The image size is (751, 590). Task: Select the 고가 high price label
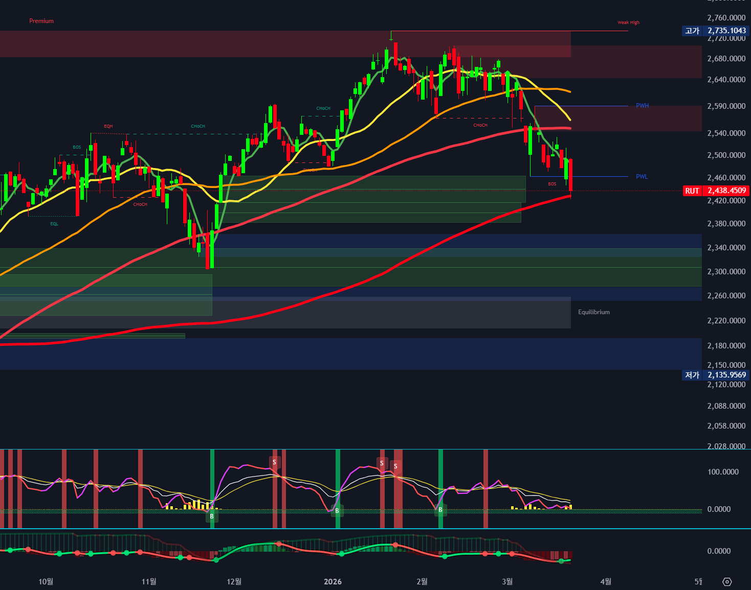point(692,31)
